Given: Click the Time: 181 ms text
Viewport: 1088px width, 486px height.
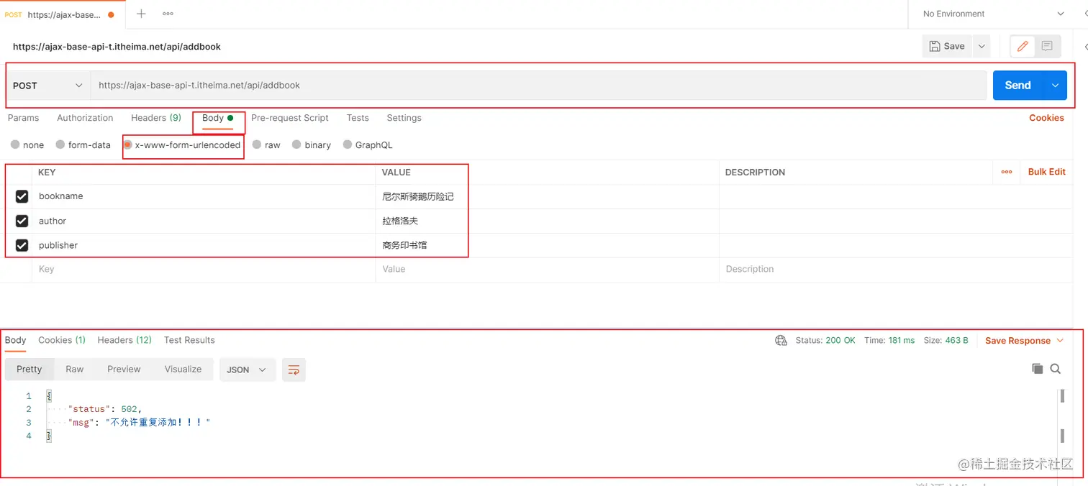Looking at the screenshot, I should coord(889,341).
